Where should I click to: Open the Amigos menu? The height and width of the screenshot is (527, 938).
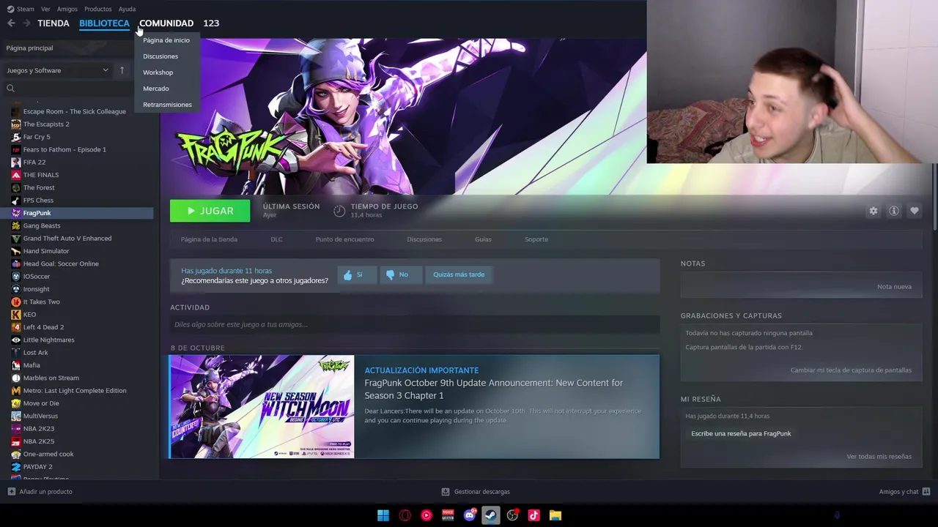(67, 9)
